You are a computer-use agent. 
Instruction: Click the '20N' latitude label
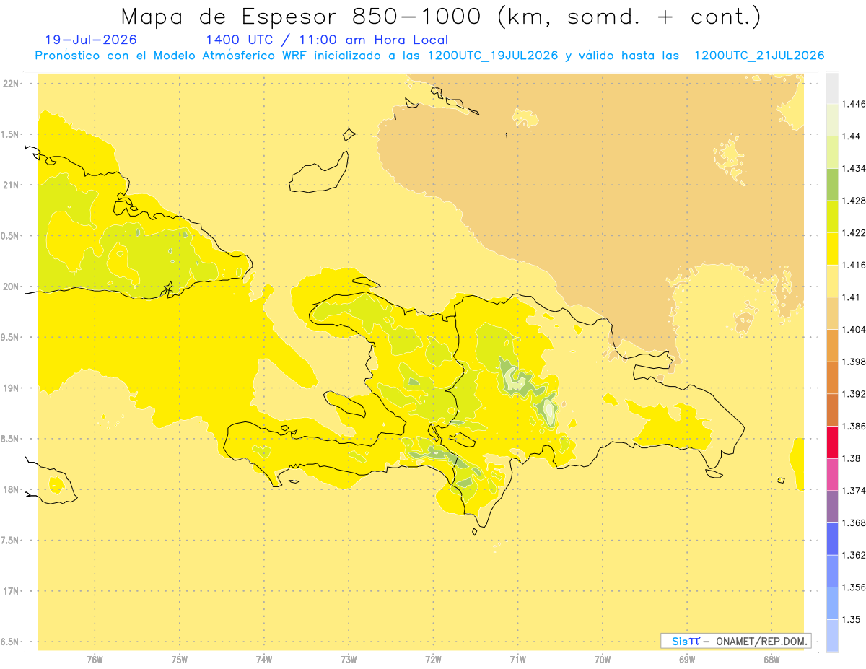[x=10, y=287]
